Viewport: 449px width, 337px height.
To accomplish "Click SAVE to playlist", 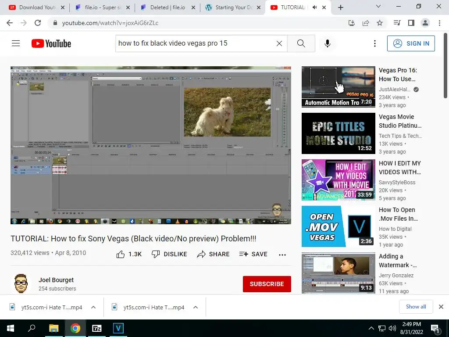I will pyautogui.click(x=253, y=254).
